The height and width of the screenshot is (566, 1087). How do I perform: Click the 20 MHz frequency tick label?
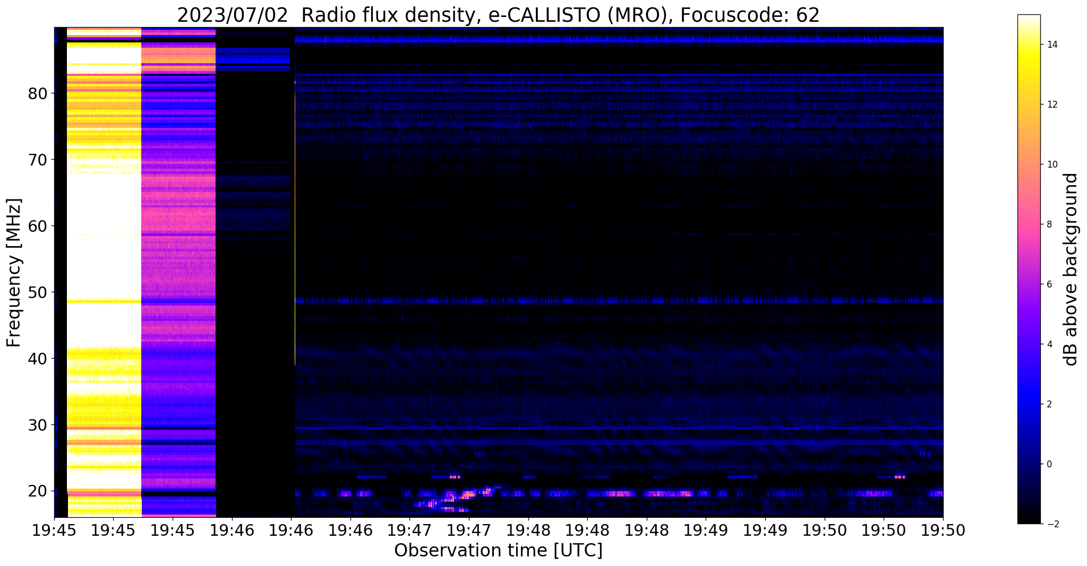[x=38, y=492]
